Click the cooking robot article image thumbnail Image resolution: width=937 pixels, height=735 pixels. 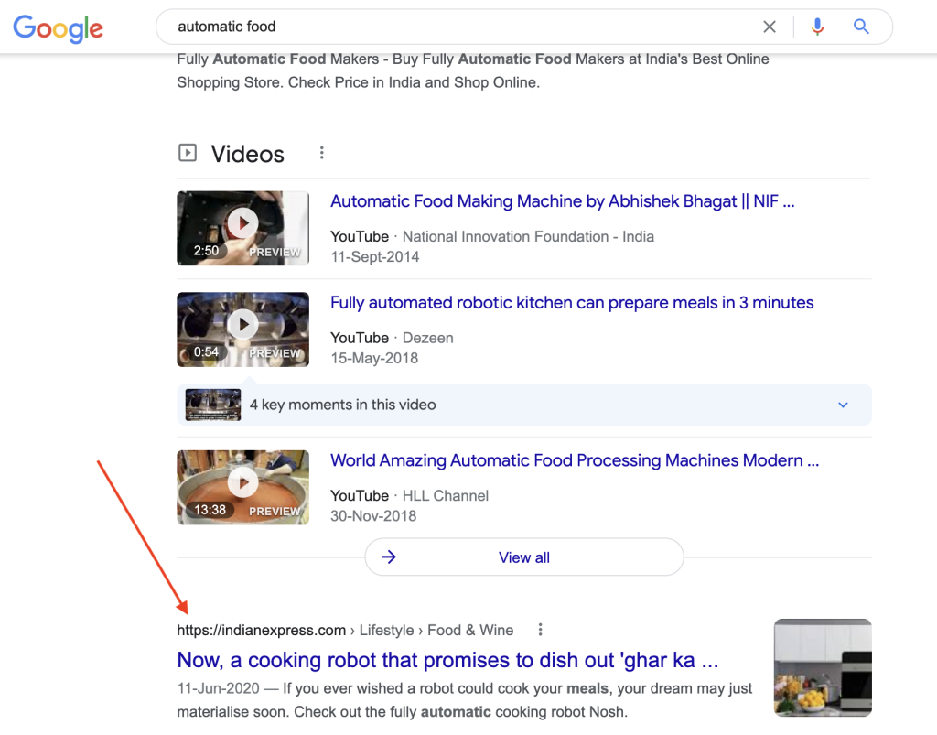(x=823, y=667)
